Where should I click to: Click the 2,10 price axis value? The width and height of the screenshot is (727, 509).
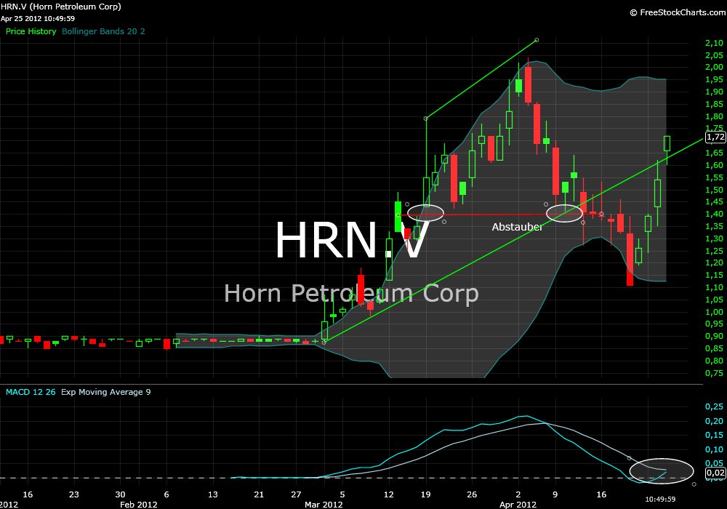coord(714,43)
